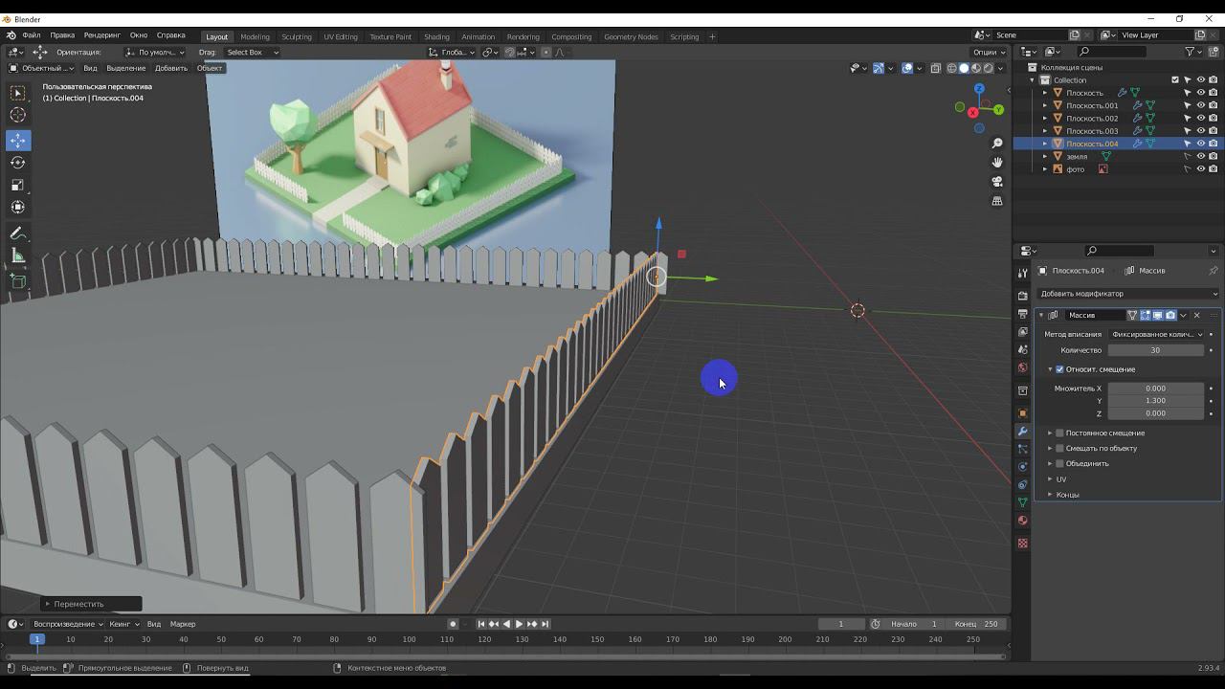
Task: Switch to the UV Editing workspace tab
Action: pyautogui.click(x=341, y=36)
